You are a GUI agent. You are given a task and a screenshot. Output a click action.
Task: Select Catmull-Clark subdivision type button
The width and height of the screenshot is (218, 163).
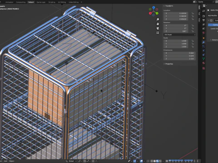point(213,25)
